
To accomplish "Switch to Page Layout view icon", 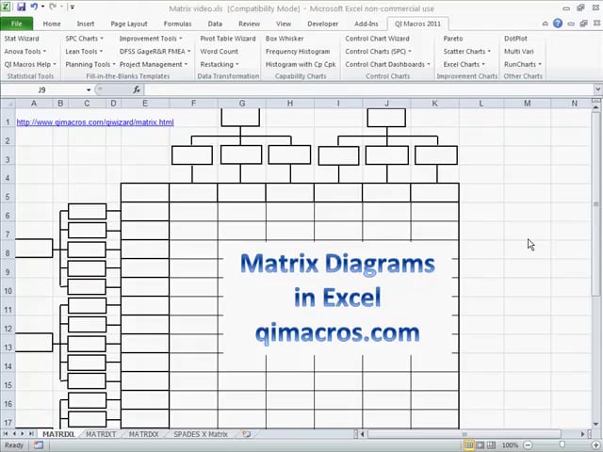I will [x=481, y=445].
